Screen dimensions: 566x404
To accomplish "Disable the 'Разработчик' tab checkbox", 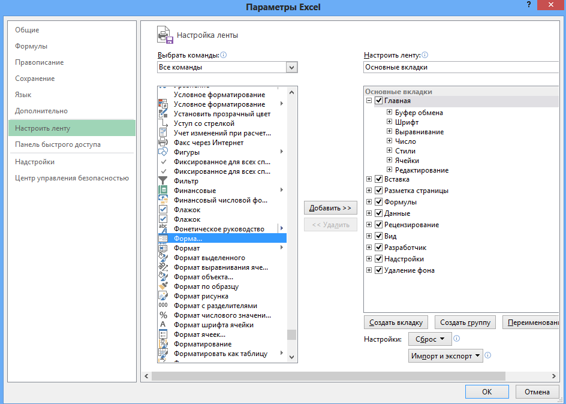I will tap(379, 248).
